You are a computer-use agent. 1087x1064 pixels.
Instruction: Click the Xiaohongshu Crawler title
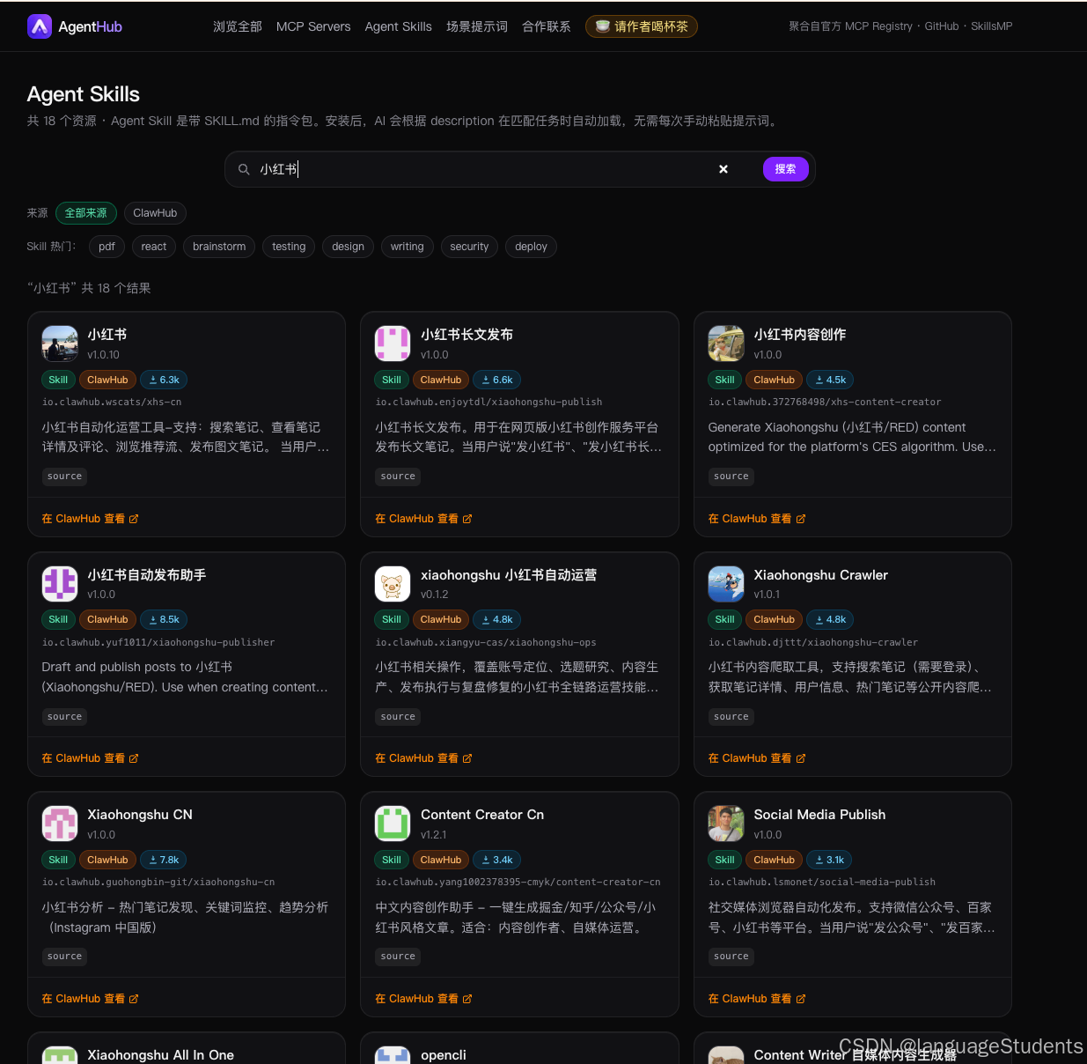821,575
